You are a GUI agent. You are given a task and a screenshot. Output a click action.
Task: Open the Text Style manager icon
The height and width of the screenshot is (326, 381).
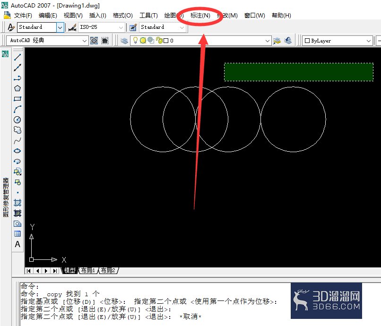click(11, 27)
